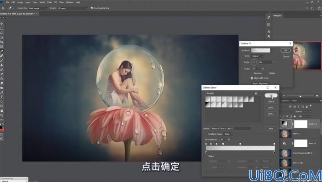322x182 pixels.
Task: Click OK in the Gradient Editor
Action: [x=271, y=95]
